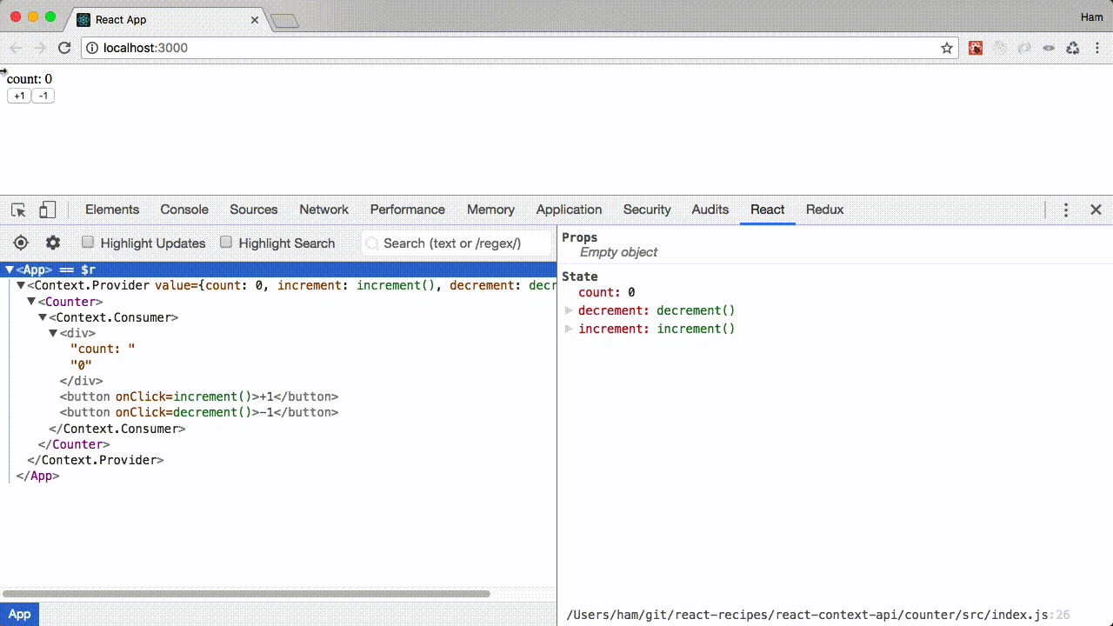Switch to the Console tab
Screen dimensions: 1113x626
tap(184, 210)
